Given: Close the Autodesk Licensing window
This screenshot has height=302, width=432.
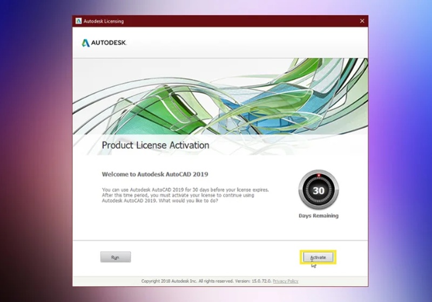Looking at the screenshot, I should (x=362, y=21).
